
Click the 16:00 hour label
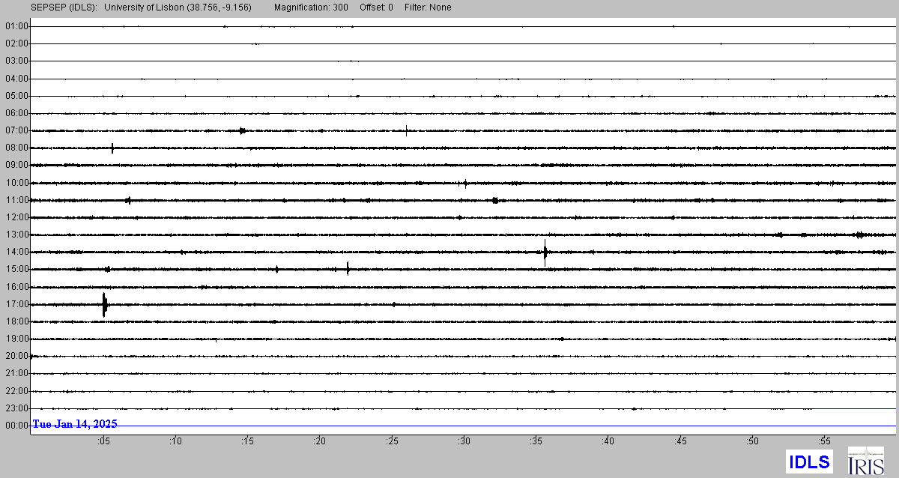click(x=16, y=287)
